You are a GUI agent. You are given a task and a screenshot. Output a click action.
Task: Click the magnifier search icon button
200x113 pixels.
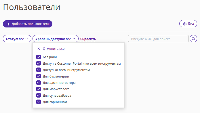[x=193, y=39]
